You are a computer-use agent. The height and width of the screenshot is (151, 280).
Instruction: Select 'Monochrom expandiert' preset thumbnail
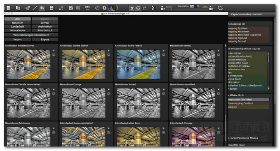(x=193, y=103)
